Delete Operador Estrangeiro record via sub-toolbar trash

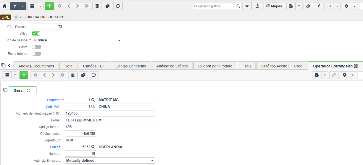(x=73, y=75)
